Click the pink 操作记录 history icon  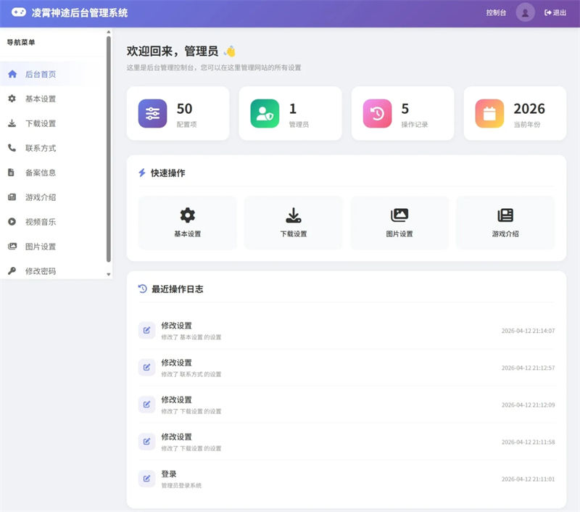(x=377, y=113)
